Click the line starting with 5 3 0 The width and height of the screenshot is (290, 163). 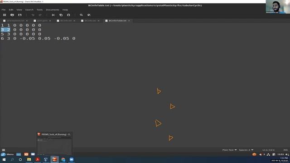[21, 34]
